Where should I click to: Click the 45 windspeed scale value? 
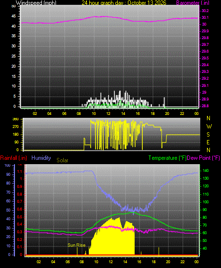pos(14,16)
